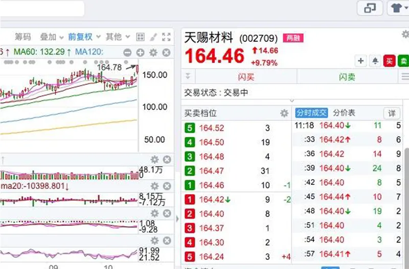
Task: Click the green 卖 sell button
Action: [x=403, y=61]
